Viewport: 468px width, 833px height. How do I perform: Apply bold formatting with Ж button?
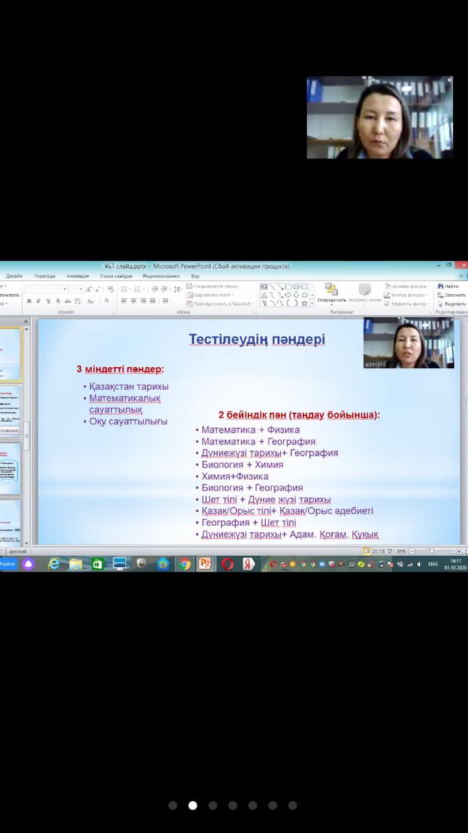pyautogui.click(x=29, y=301)
